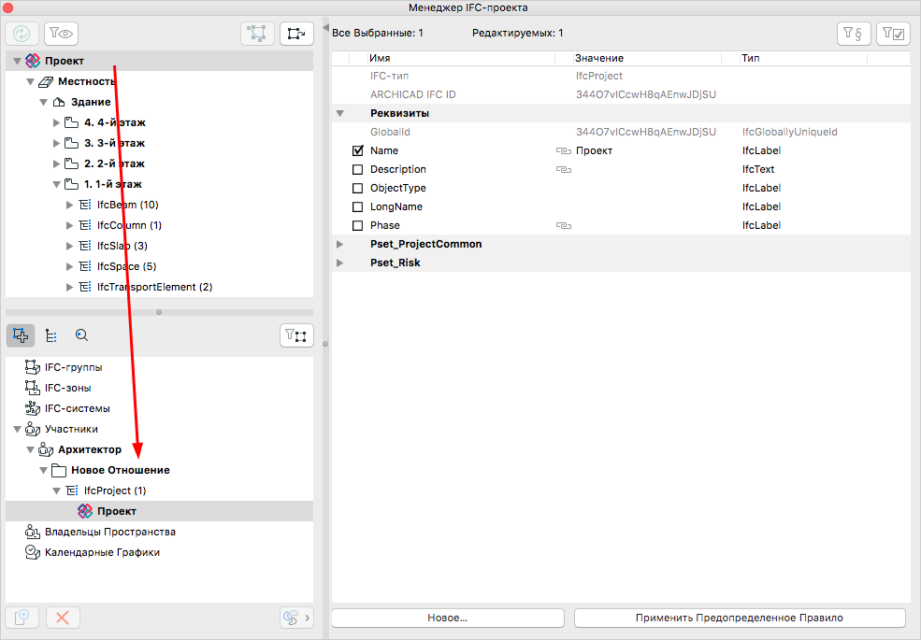Select IfcProject (1) under Новое Отношение
The width and height of the screenshot is (921, 640).
[115, 491]
